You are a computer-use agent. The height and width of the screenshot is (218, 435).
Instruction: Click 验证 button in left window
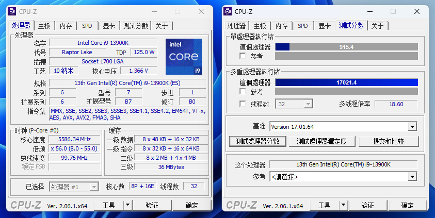coord(152,205)
